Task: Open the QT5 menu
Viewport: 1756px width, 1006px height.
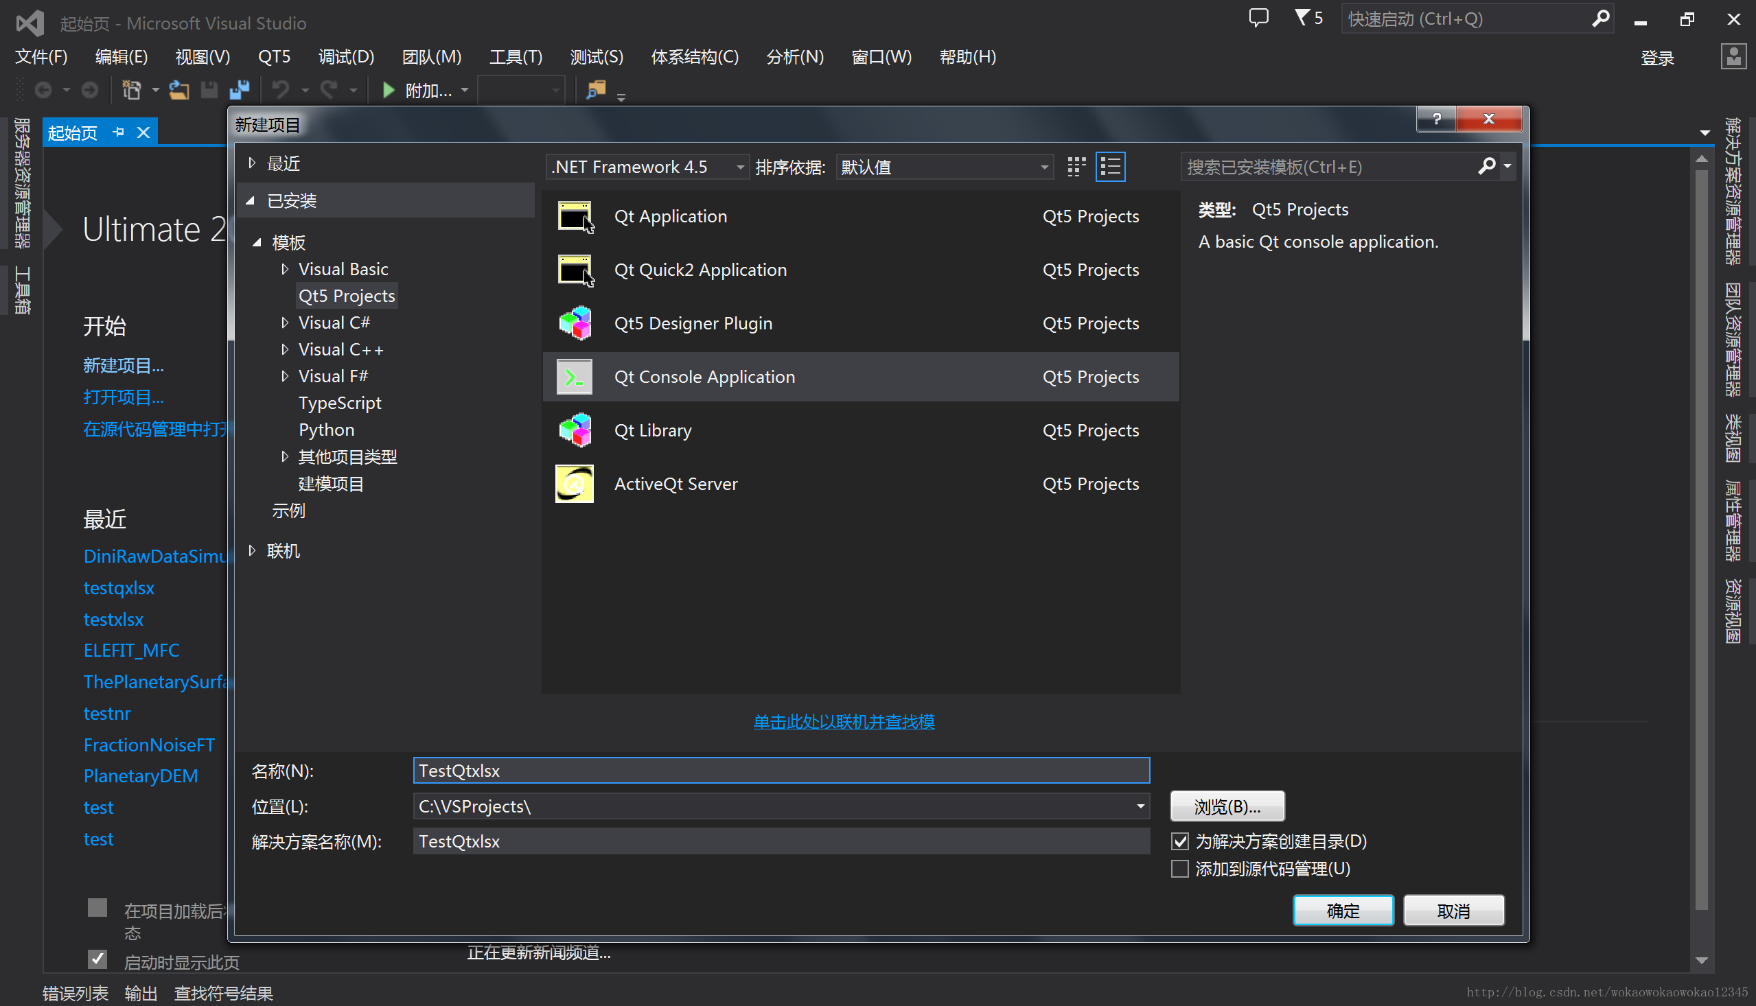Action: point(275,57)
